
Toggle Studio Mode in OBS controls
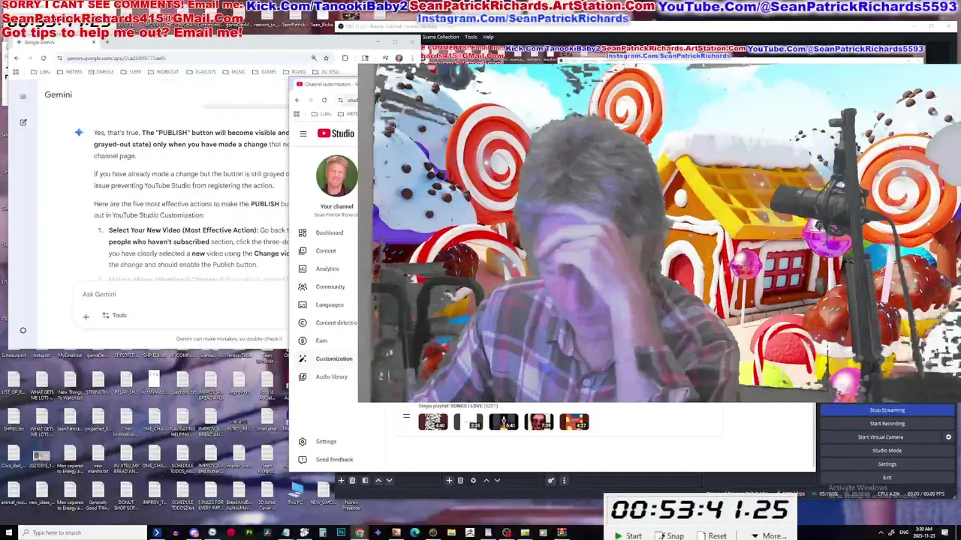(x=887, y=451)
